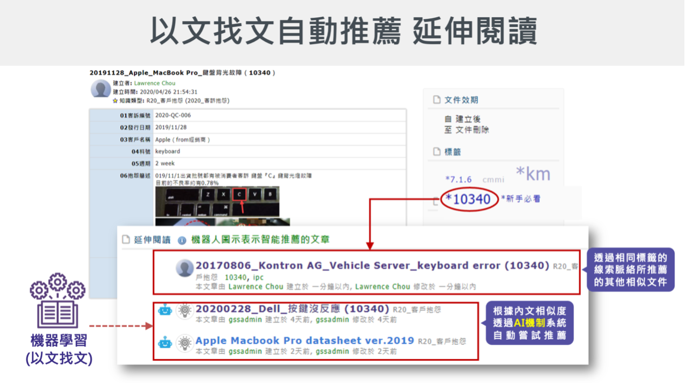The width and height of the screenshot is (687, 385).
Task: Open the *10340 tag
Action: 468,199
